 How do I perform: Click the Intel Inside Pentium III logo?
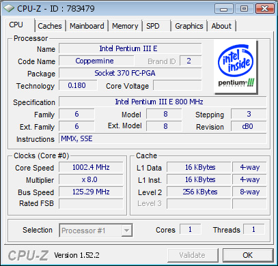[236, 67]
